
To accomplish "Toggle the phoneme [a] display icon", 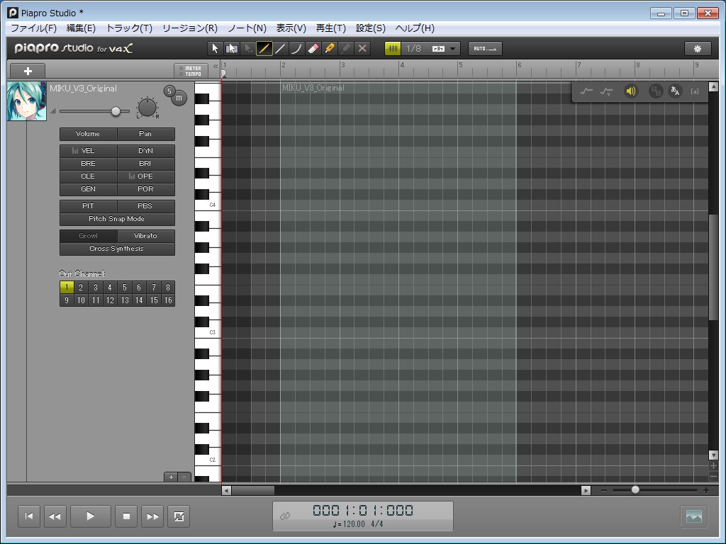I will [695, 91].
